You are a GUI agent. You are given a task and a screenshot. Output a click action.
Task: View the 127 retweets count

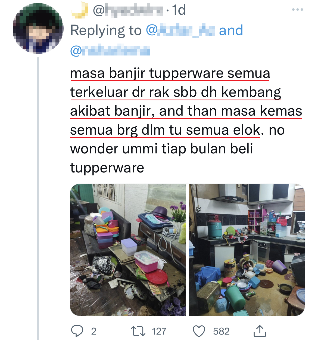[159, 331]
